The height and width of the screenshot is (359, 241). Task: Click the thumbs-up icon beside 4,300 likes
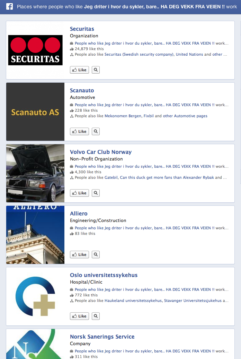pos(72,172)
